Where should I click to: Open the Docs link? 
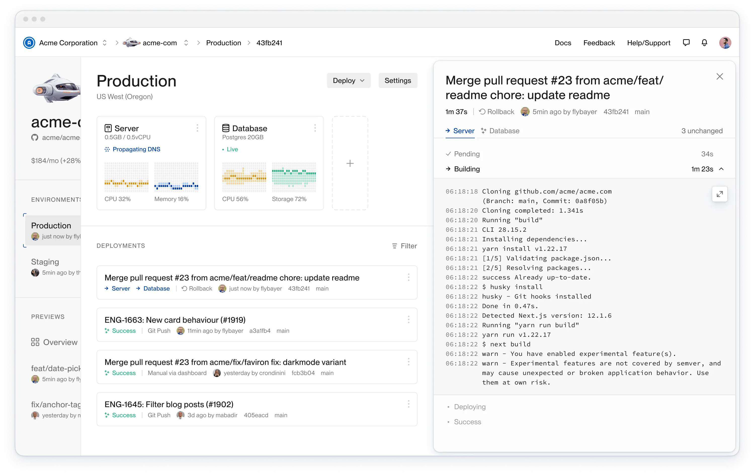point(563,43)
